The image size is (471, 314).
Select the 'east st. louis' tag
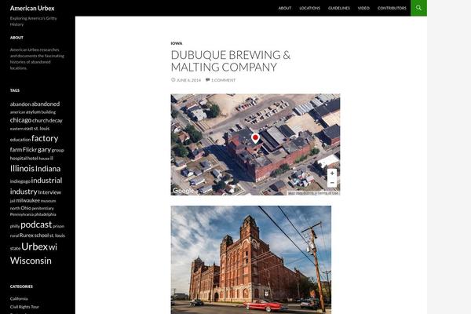tap(37, 128)
